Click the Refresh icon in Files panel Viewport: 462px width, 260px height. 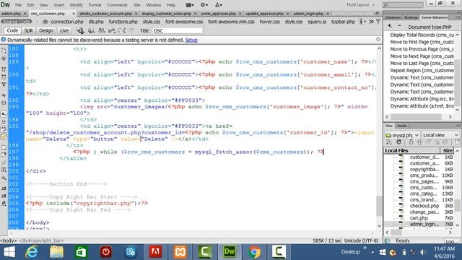(399, 142)
